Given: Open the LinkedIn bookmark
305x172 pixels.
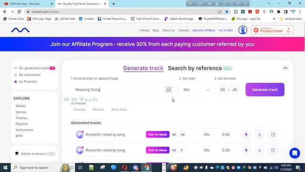Looking at the screenshot, I should [x=87, y=19].
